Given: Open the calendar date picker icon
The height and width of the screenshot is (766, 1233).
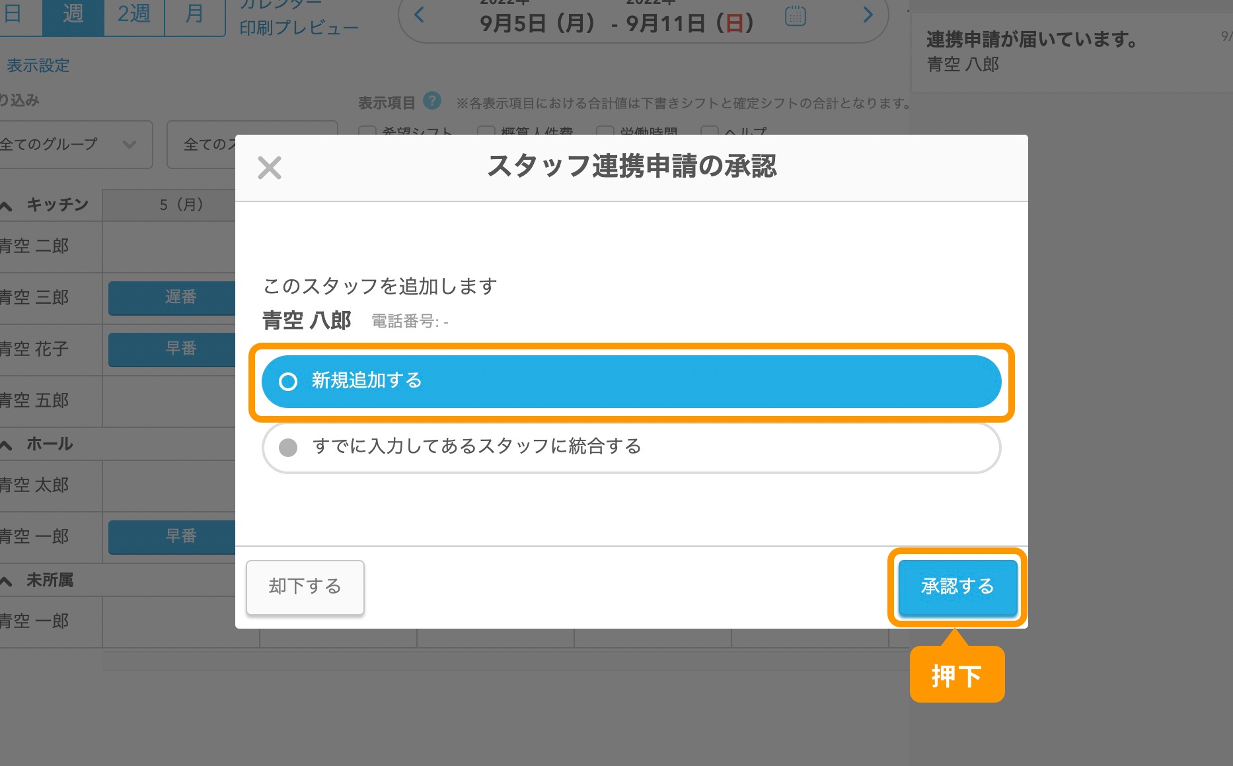Looking at the screenshot, I should [795, 15].
